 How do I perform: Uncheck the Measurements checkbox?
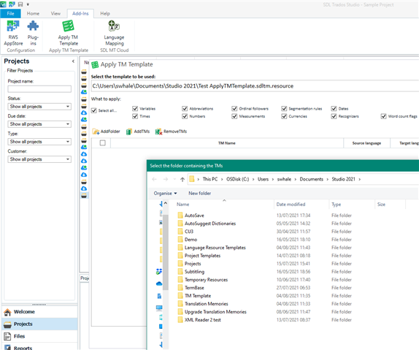click(x=234, y=116)
